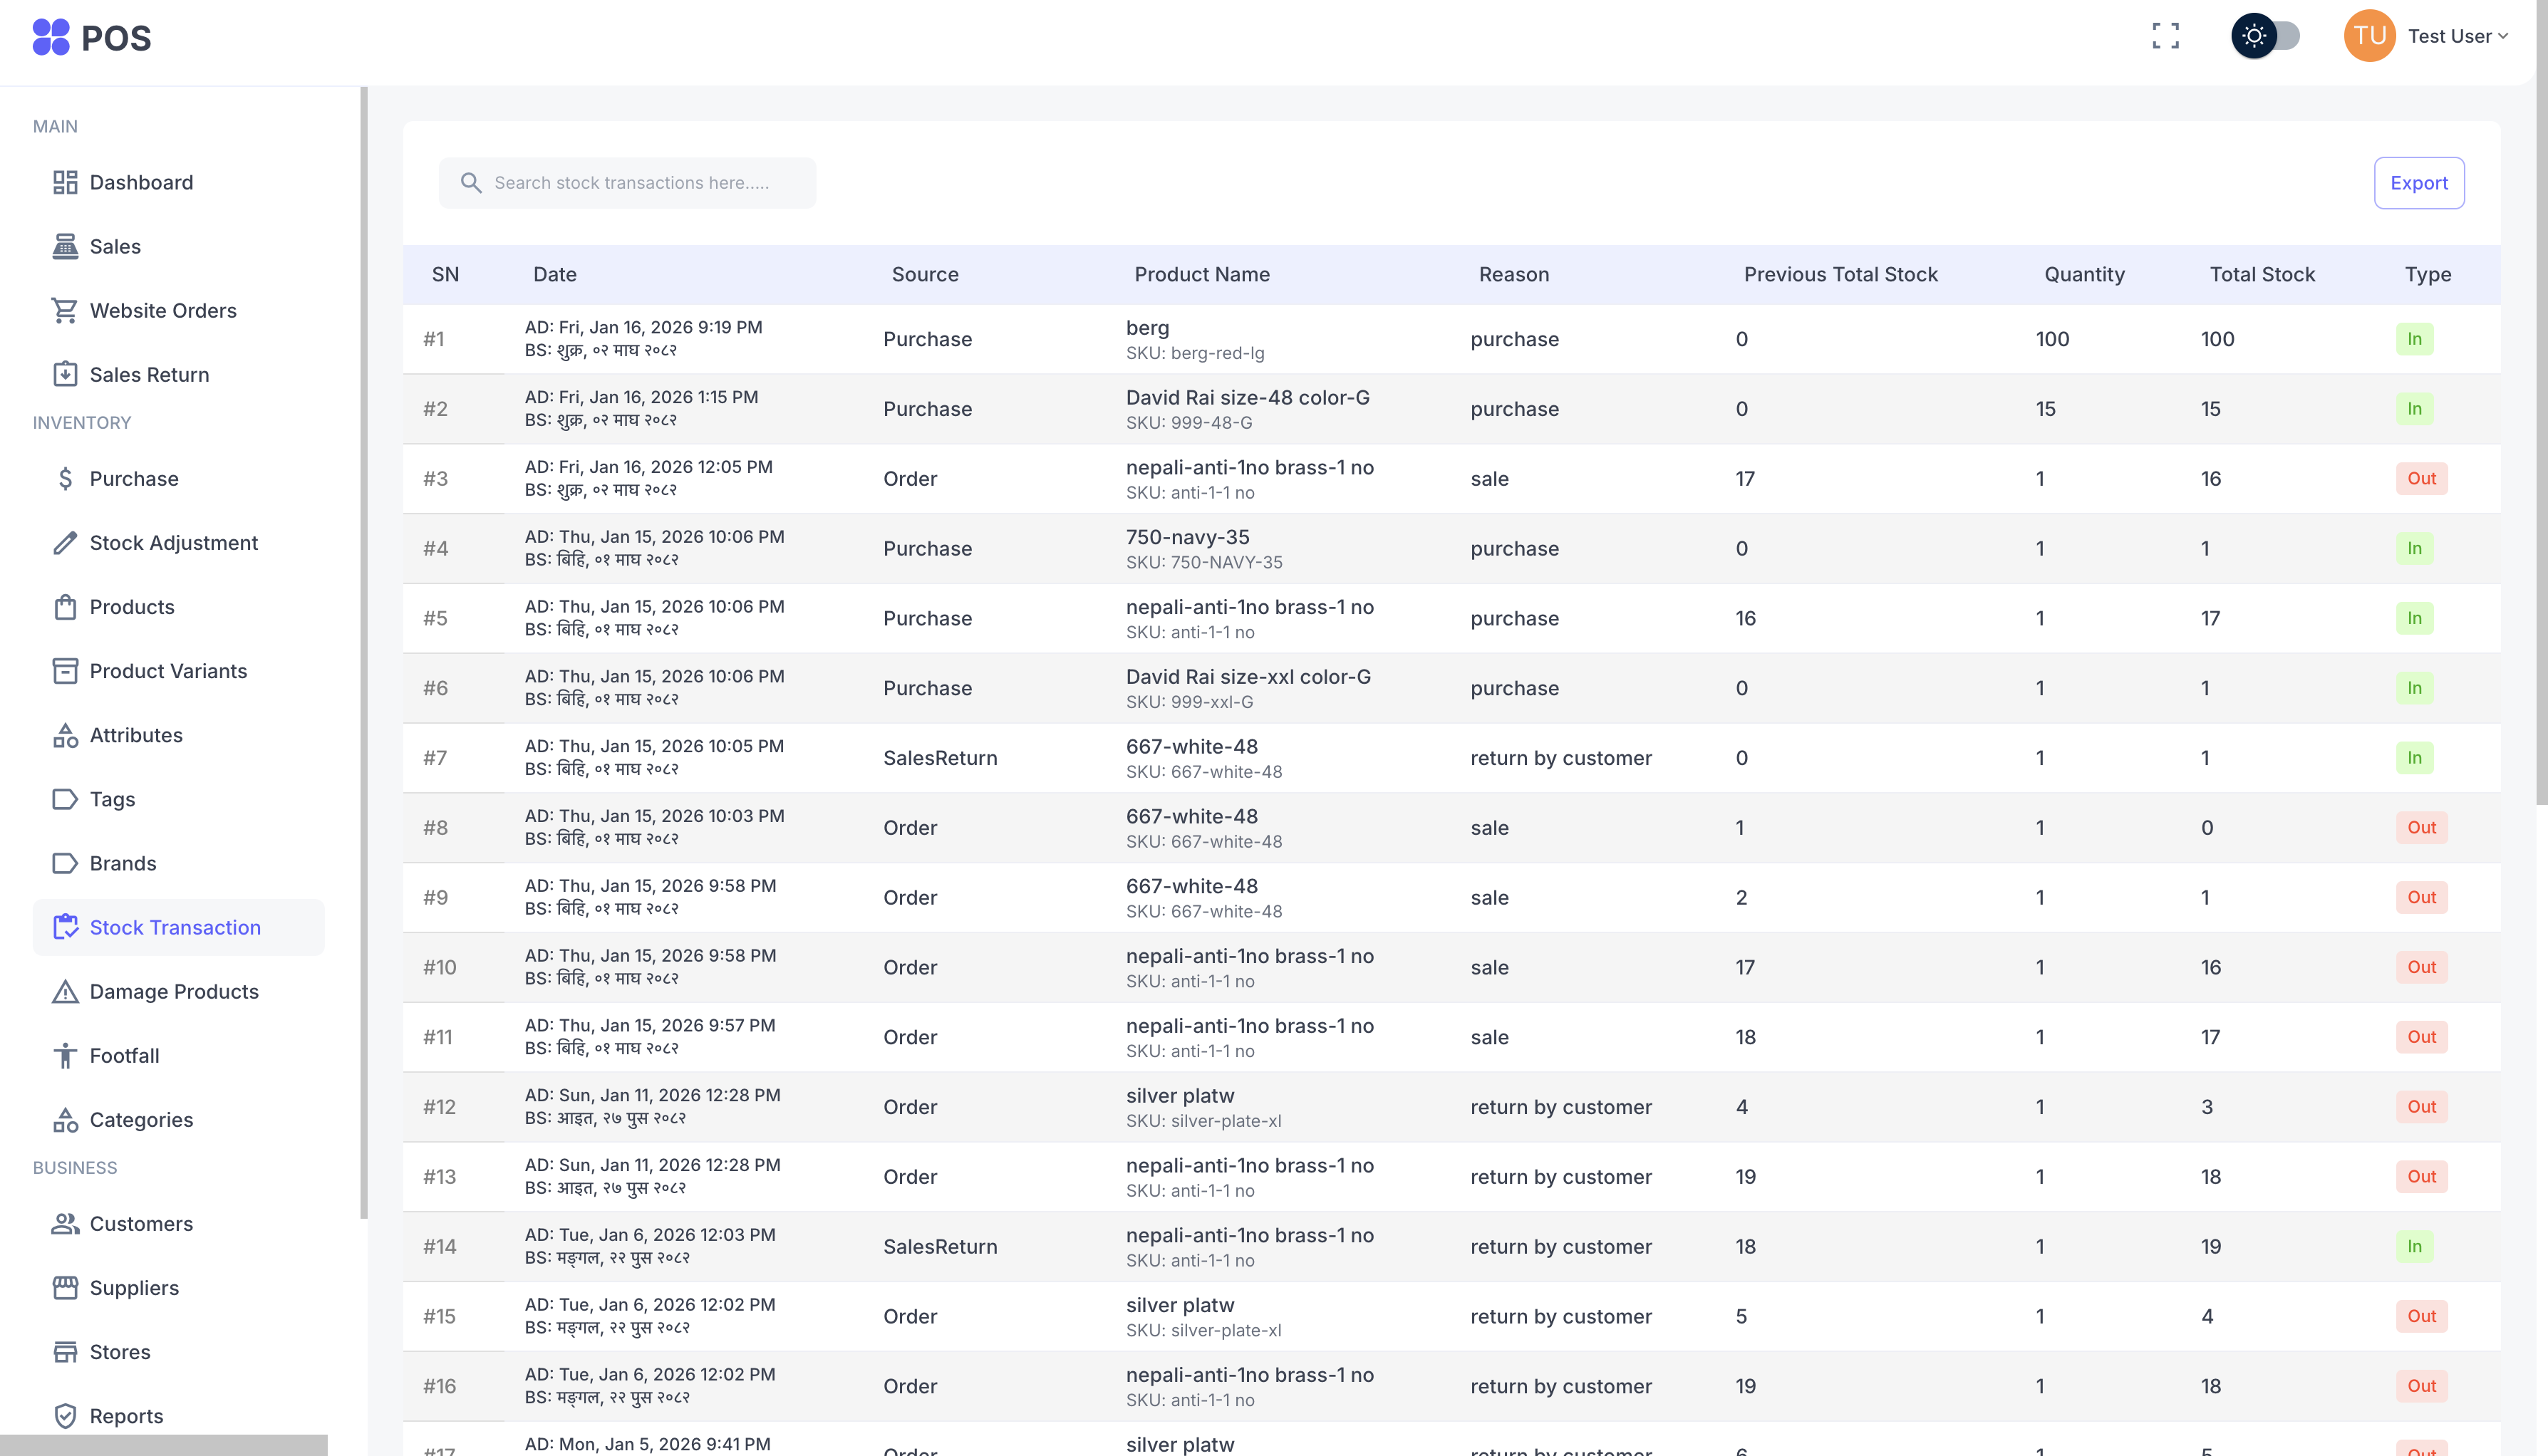Click the fullscreen expand icon
Image resolution: width=2548 pixels, height=1456 pixels.
(x=2166, y=35)
